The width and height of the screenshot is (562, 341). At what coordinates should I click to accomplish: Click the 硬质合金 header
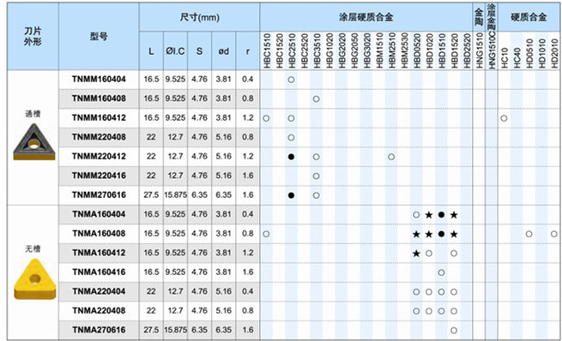click(529, 17)
